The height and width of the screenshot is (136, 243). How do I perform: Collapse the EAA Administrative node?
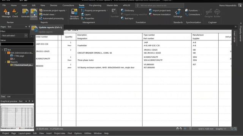click(5, 53)
